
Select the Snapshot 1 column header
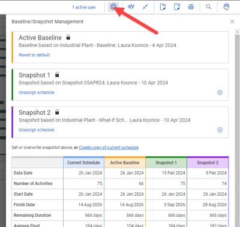tap(166, 163)
